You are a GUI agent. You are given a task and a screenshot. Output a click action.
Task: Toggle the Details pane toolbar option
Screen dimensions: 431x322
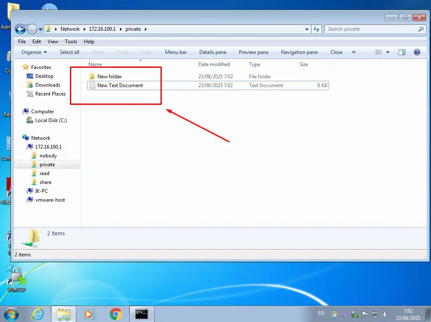tap(212, 52)
